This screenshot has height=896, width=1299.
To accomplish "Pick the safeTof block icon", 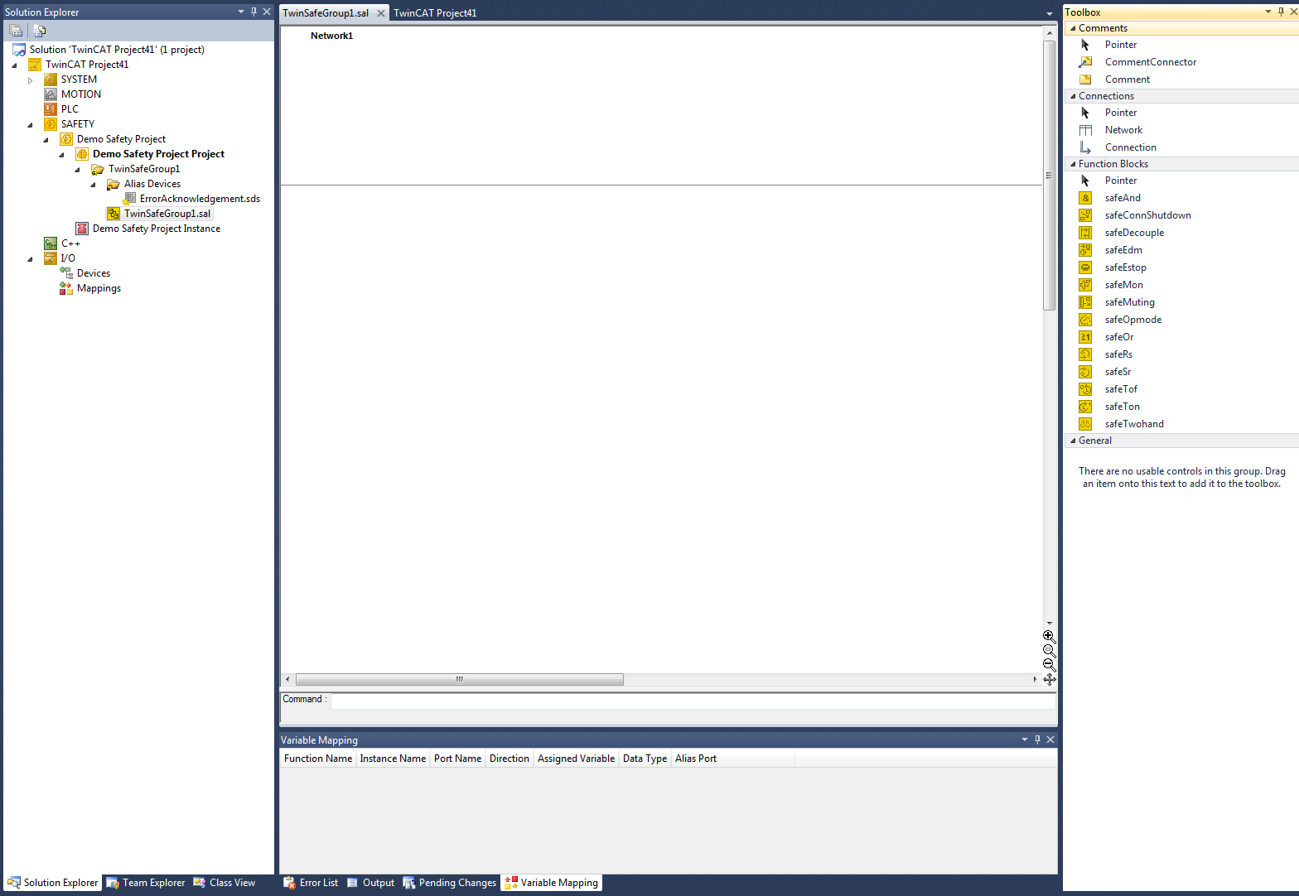I will (1085, 389).
